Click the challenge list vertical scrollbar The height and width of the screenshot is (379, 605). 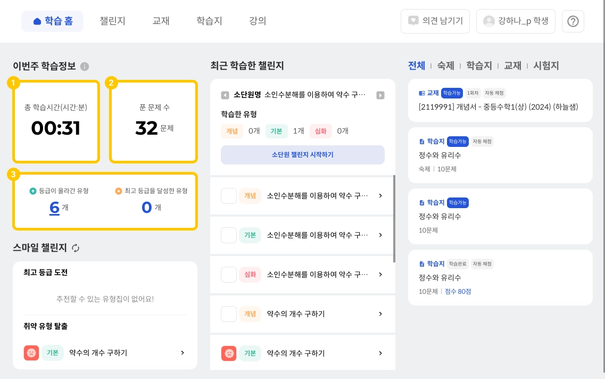394,218
